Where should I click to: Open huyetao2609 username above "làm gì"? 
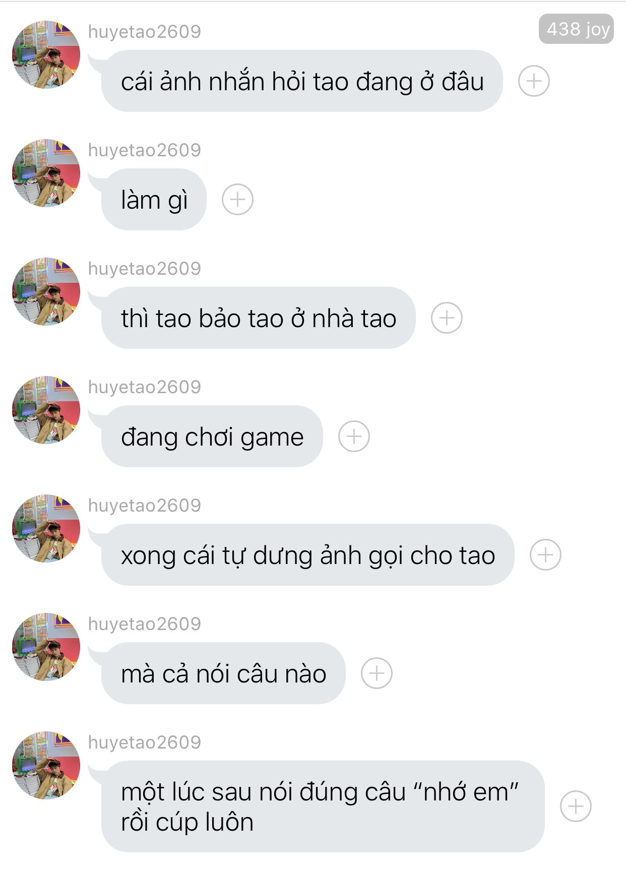coord(145,150)
